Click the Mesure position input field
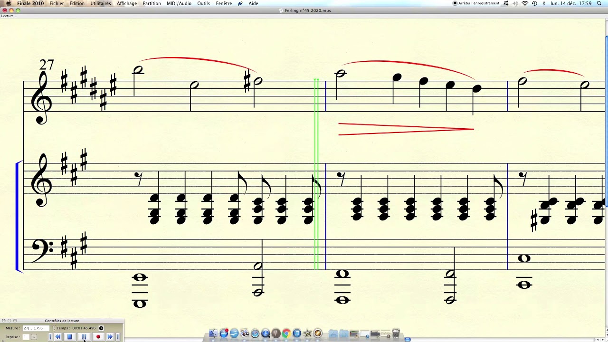Image resolution: width=608 pixels, height=342 pixels. click(x=36, y=328)
